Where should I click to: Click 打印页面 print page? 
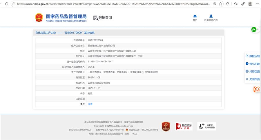pyautogui.click(x=253, y=71)
